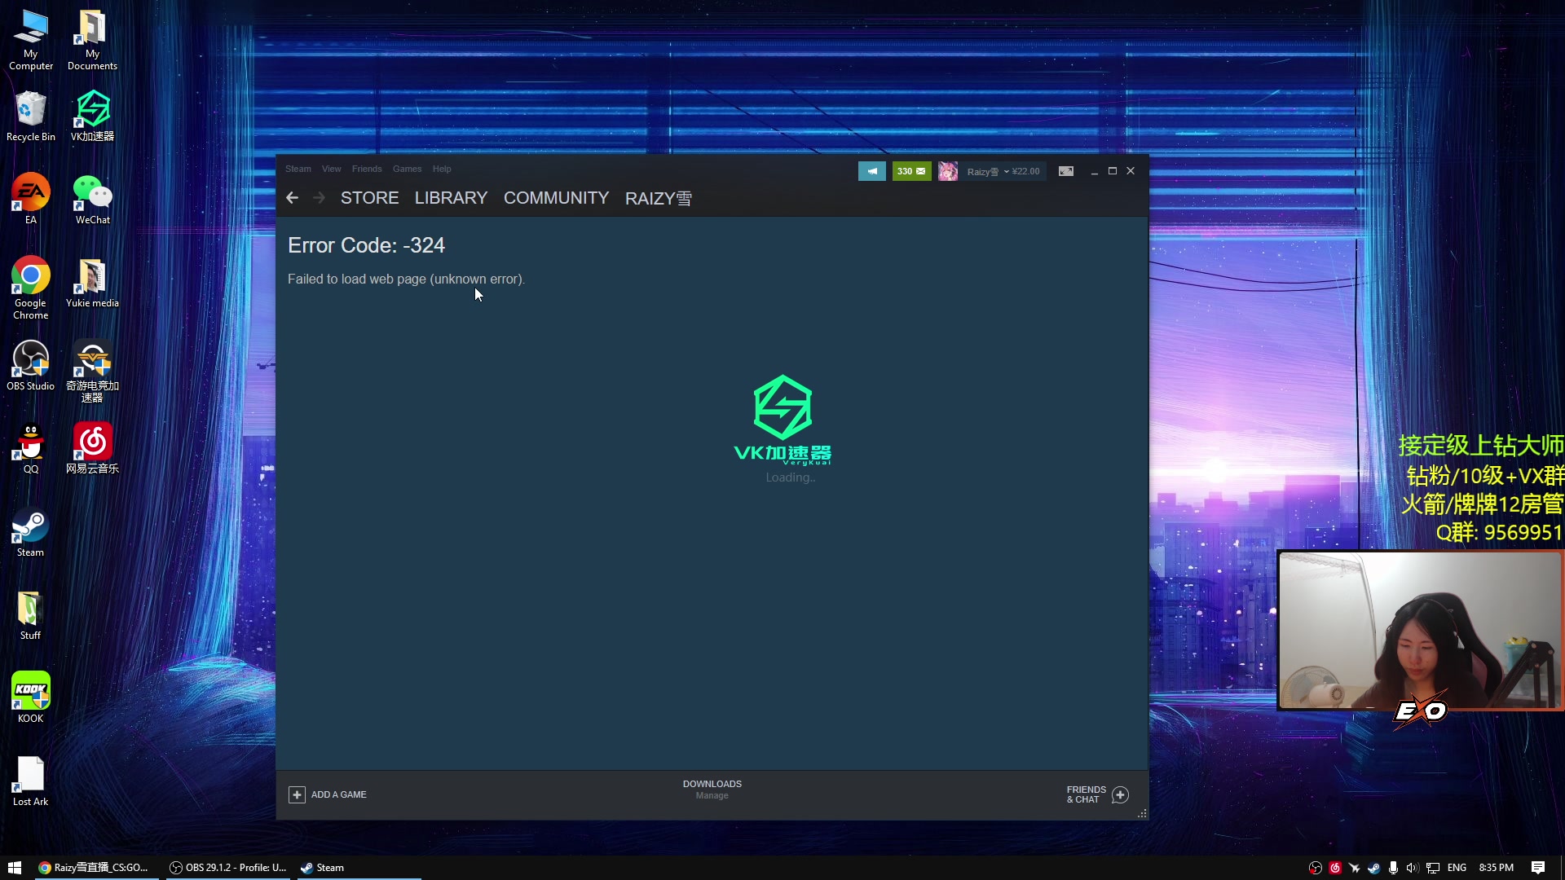Open OBS from the taskbar

pyautogui.click(x=228, y=868)
